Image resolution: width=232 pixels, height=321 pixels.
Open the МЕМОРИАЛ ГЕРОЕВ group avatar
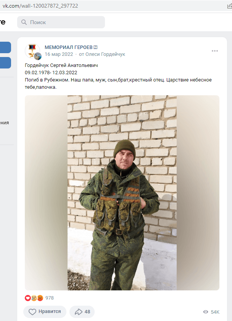click(32, 51)
